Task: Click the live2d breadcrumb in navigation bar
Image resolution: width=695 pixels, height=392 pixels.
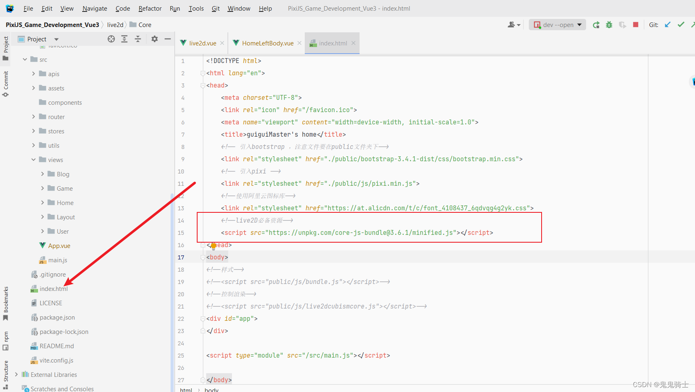Action: (115, 25)
